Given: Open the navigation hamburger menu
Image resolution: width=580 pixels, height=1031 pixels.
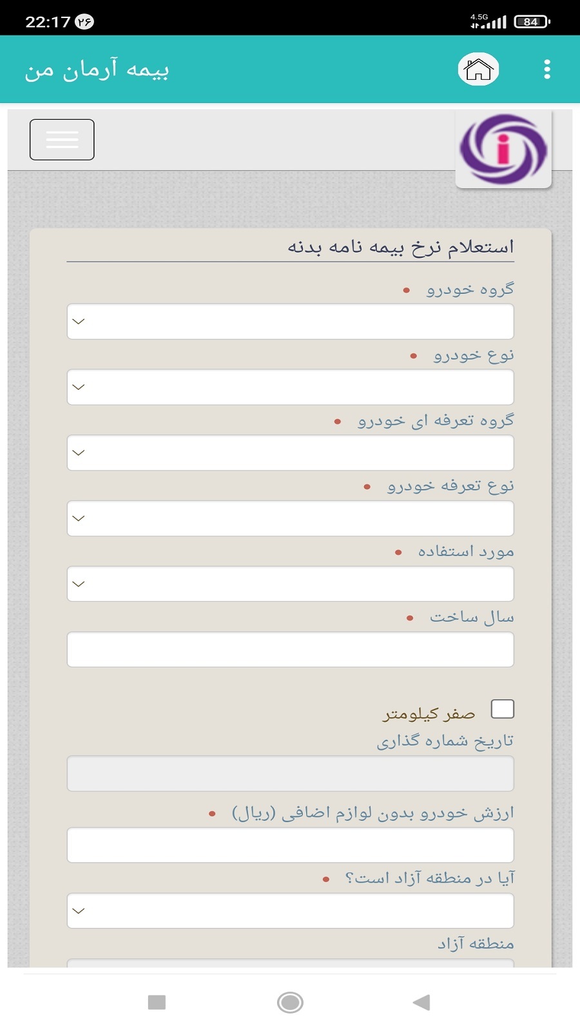Looking at the screenshot, I should click(61, 139).
